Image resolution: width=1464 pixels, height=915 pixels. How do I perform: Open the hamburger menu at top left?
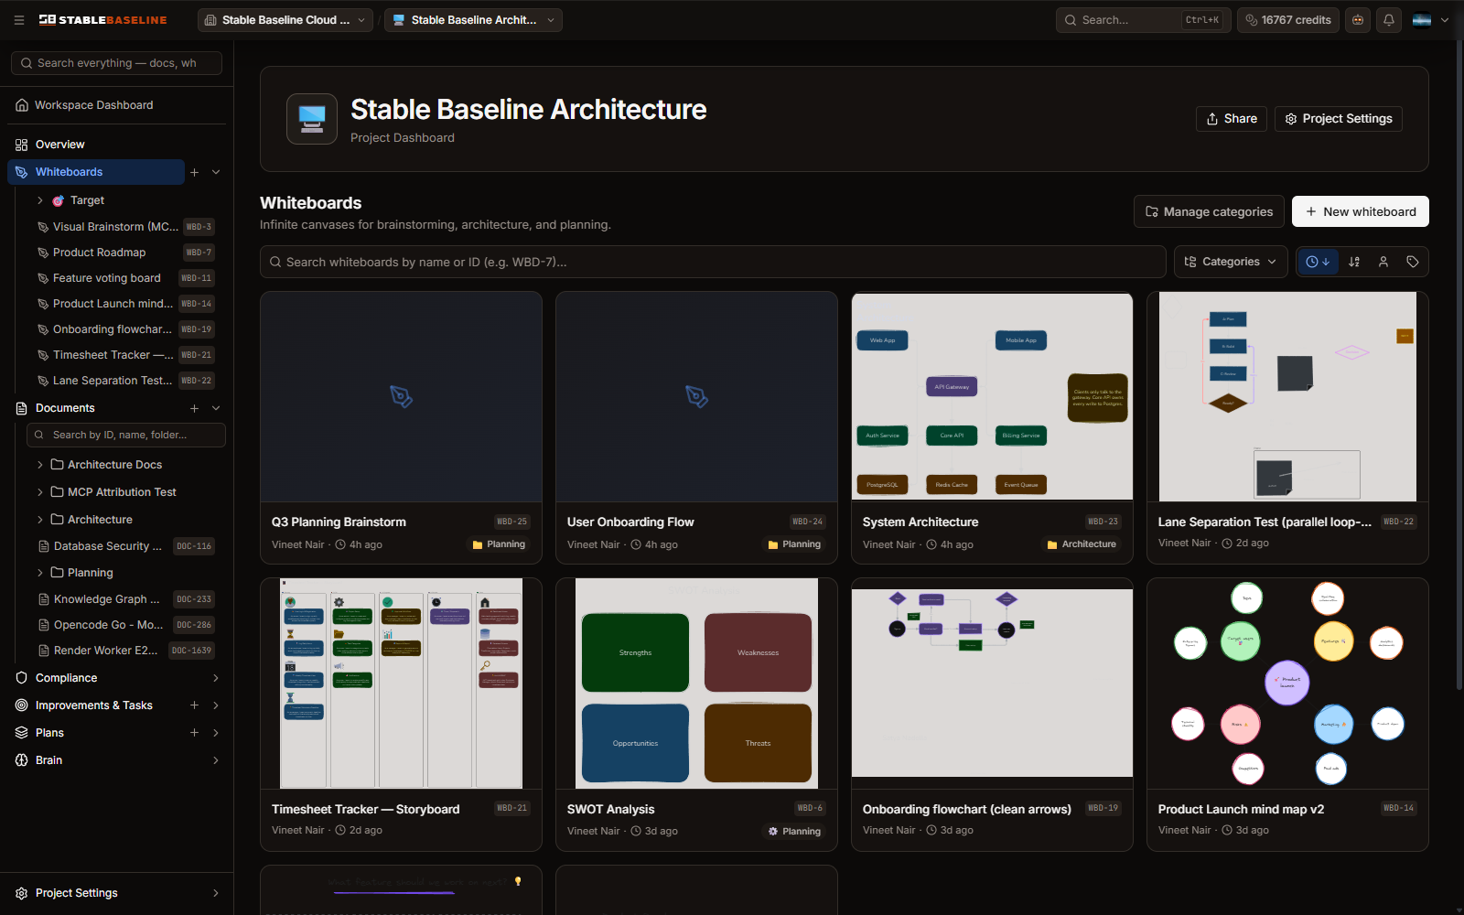(19, 20)
